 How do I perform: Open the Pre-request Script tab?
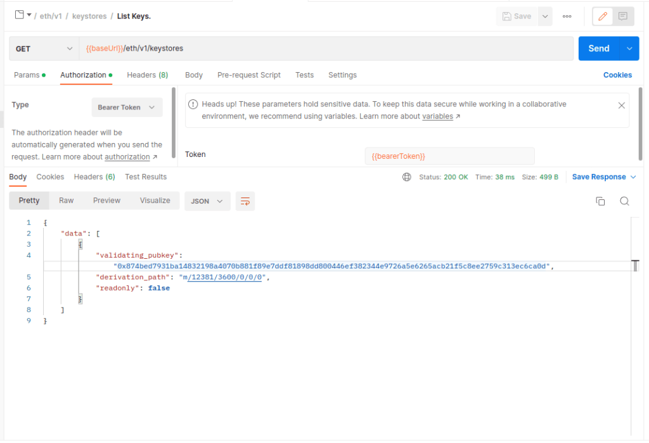click(x=248, y=75)
